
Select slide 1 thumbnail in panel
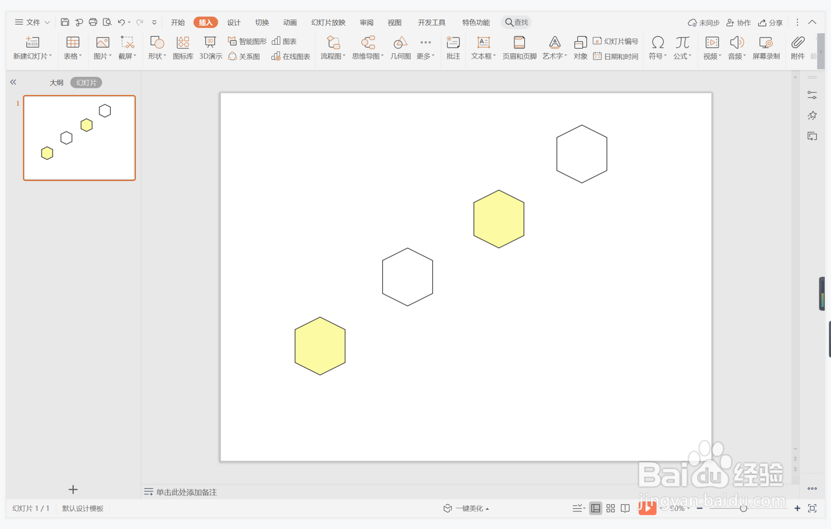click(x=79, y=138)
